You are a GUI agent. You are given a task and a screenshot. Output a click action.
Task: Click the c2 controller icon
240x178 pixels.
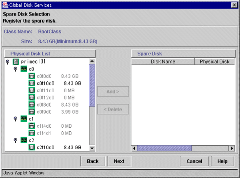click(x=24, y=140)
